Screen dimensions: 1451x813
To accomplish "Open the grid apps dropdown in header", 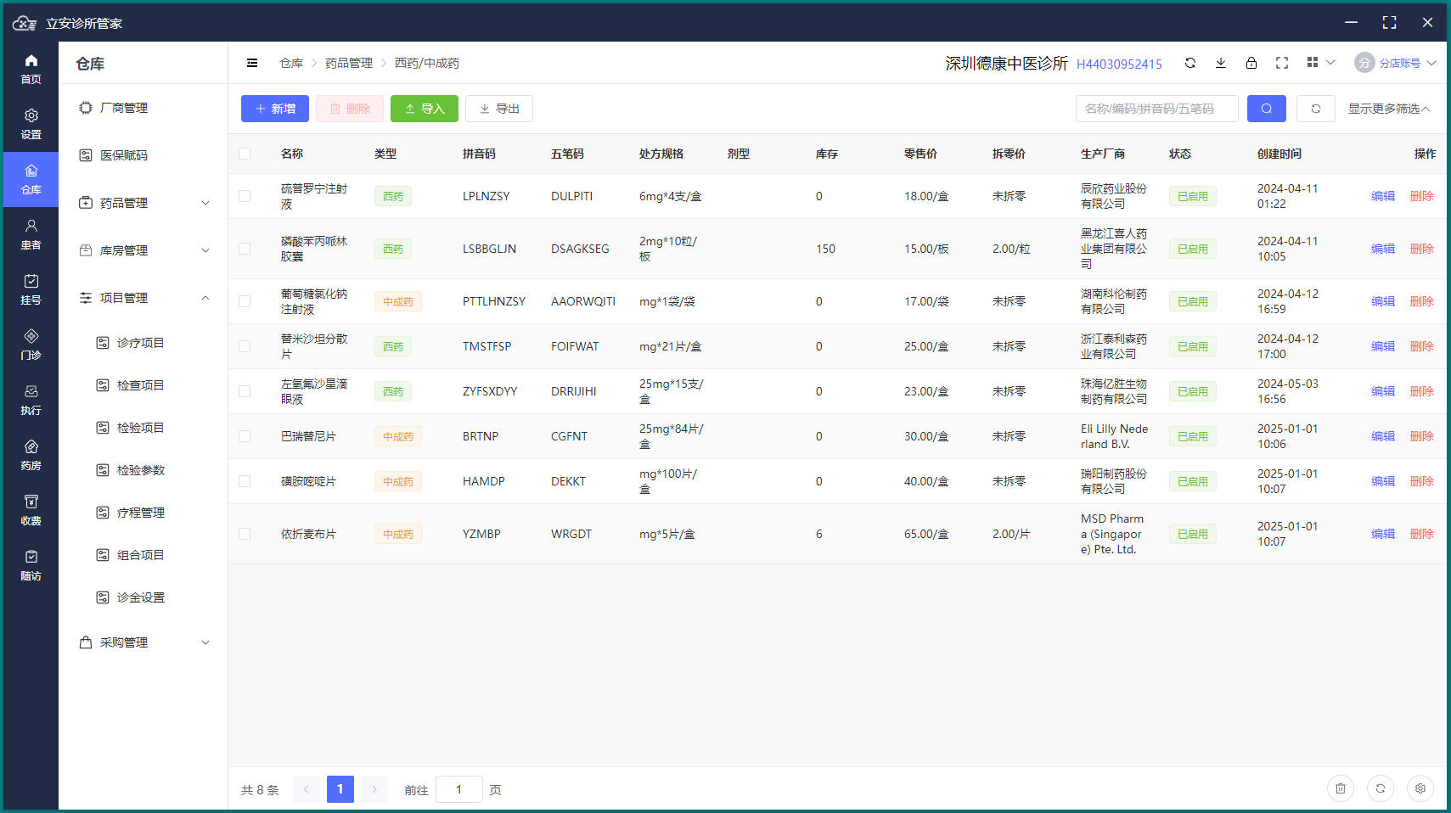I will [1320, 63].
